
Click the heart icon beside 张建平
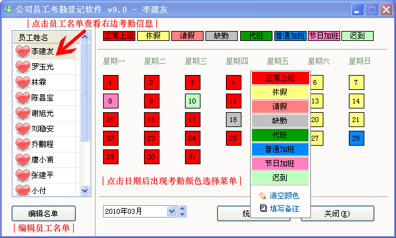22,175
